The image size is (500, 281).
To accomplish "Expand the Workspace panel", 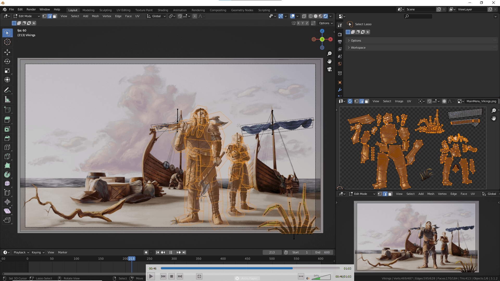I will click(358, 48).
